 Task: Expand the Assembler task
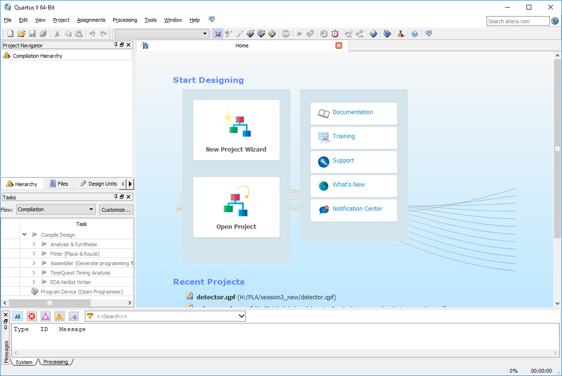[34, 263]
